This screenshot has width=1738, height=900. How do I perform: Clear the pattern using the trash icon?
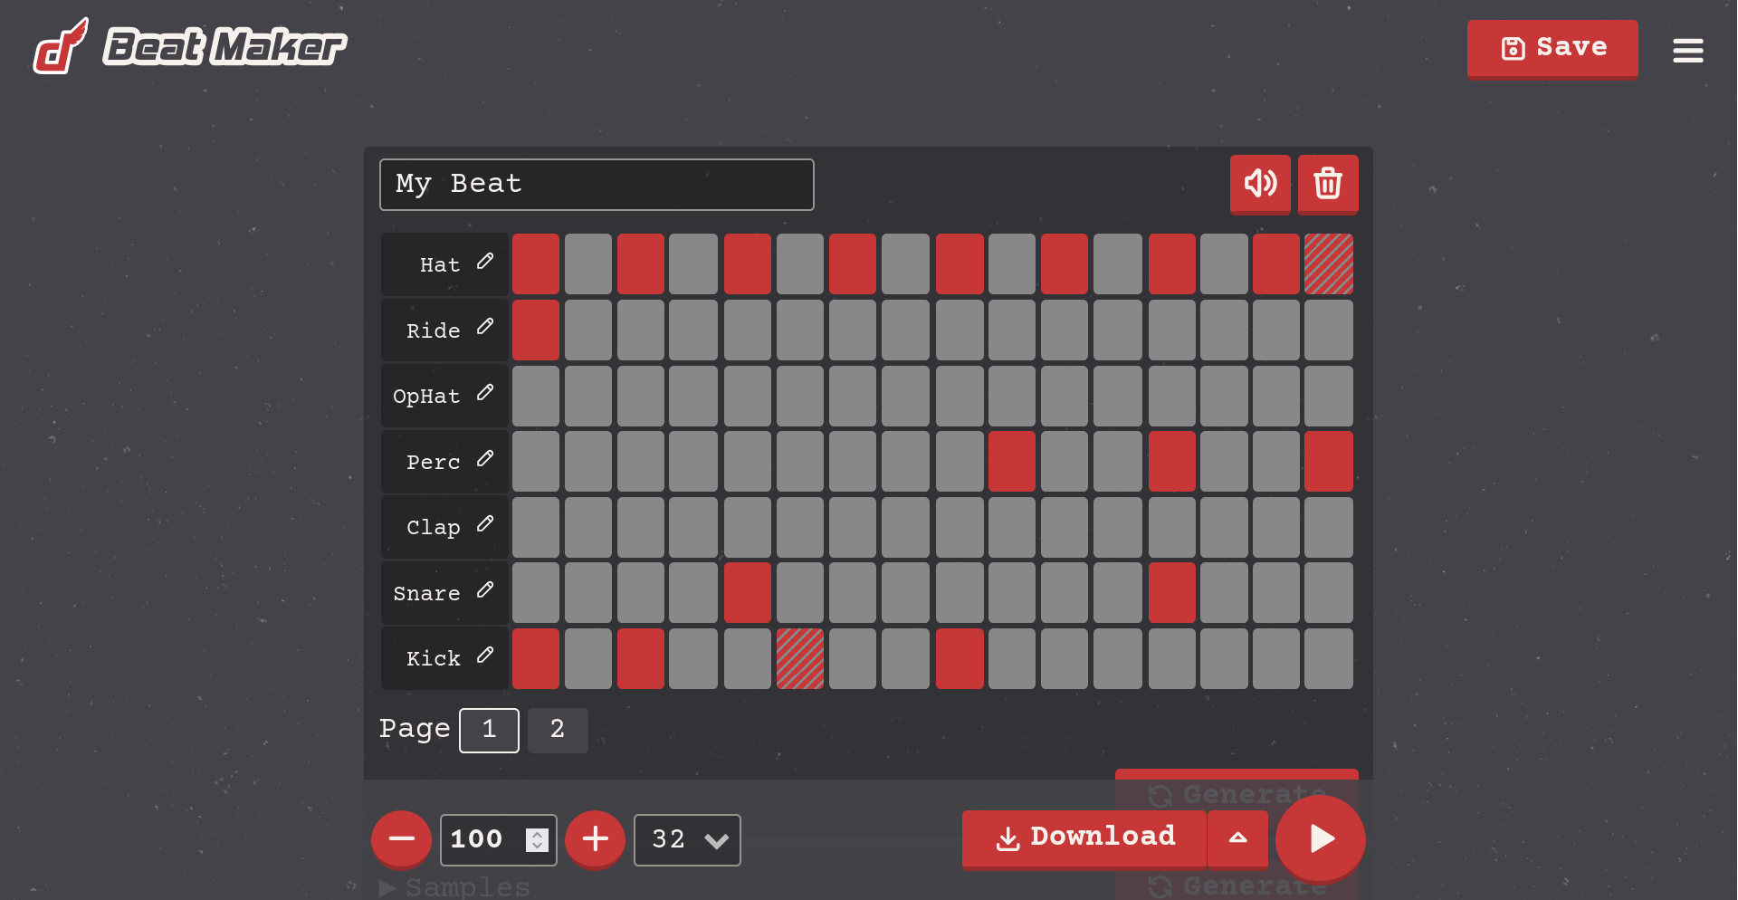point(1327,184)
